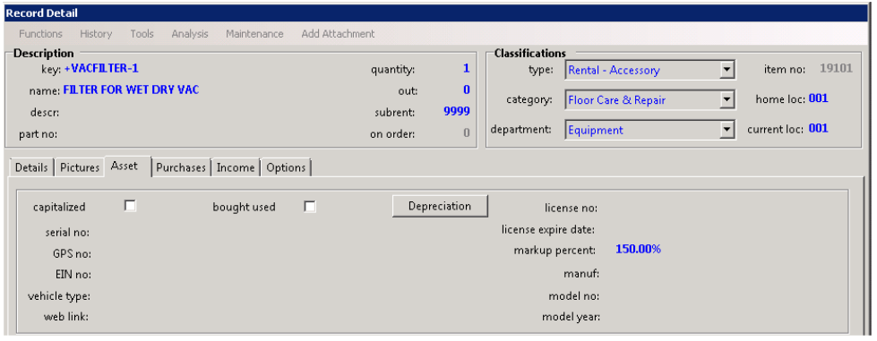
Task: Open the Maintenance menu
Action: [x=254, y=33]
